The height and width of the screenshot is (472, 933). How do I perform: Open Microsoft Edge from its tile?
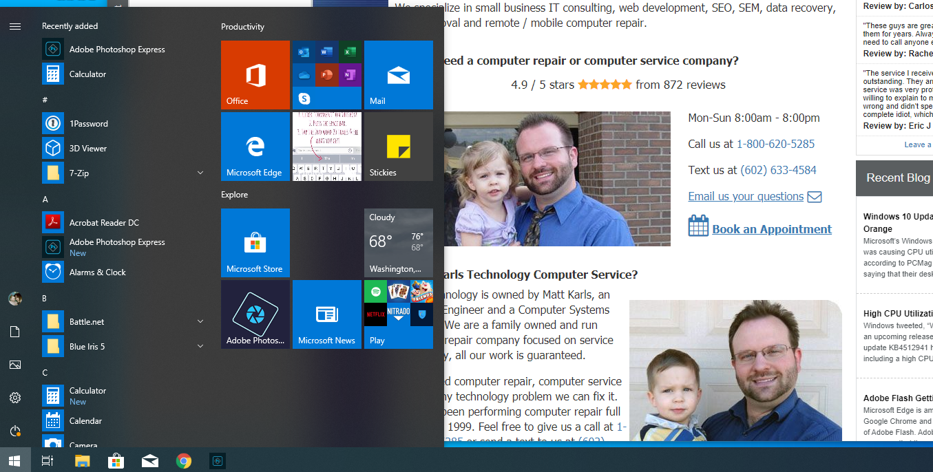pyautogui.click(x=255, y=147)
